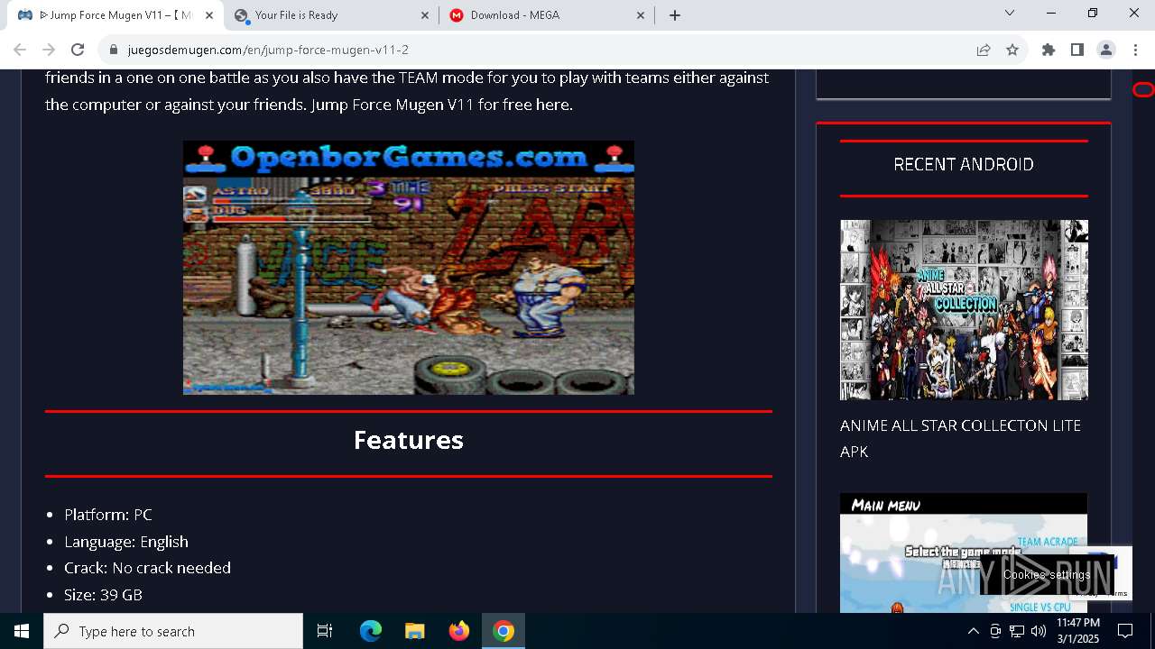Screen dimensions: 1155x649
Task: Activate Chrome taskbar icon
Action: coord(504,631)
